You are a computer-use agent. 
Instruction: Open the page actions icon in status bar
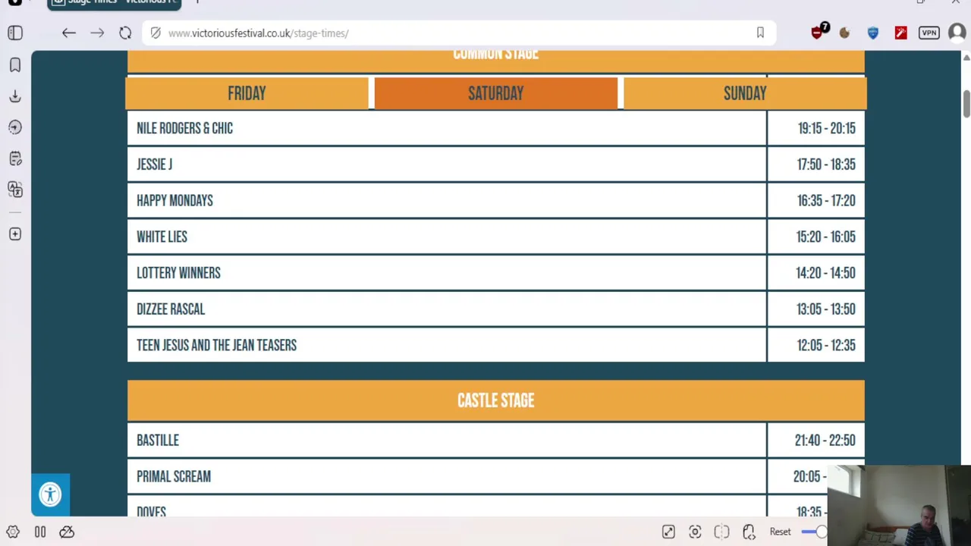(x=749, y=532)
